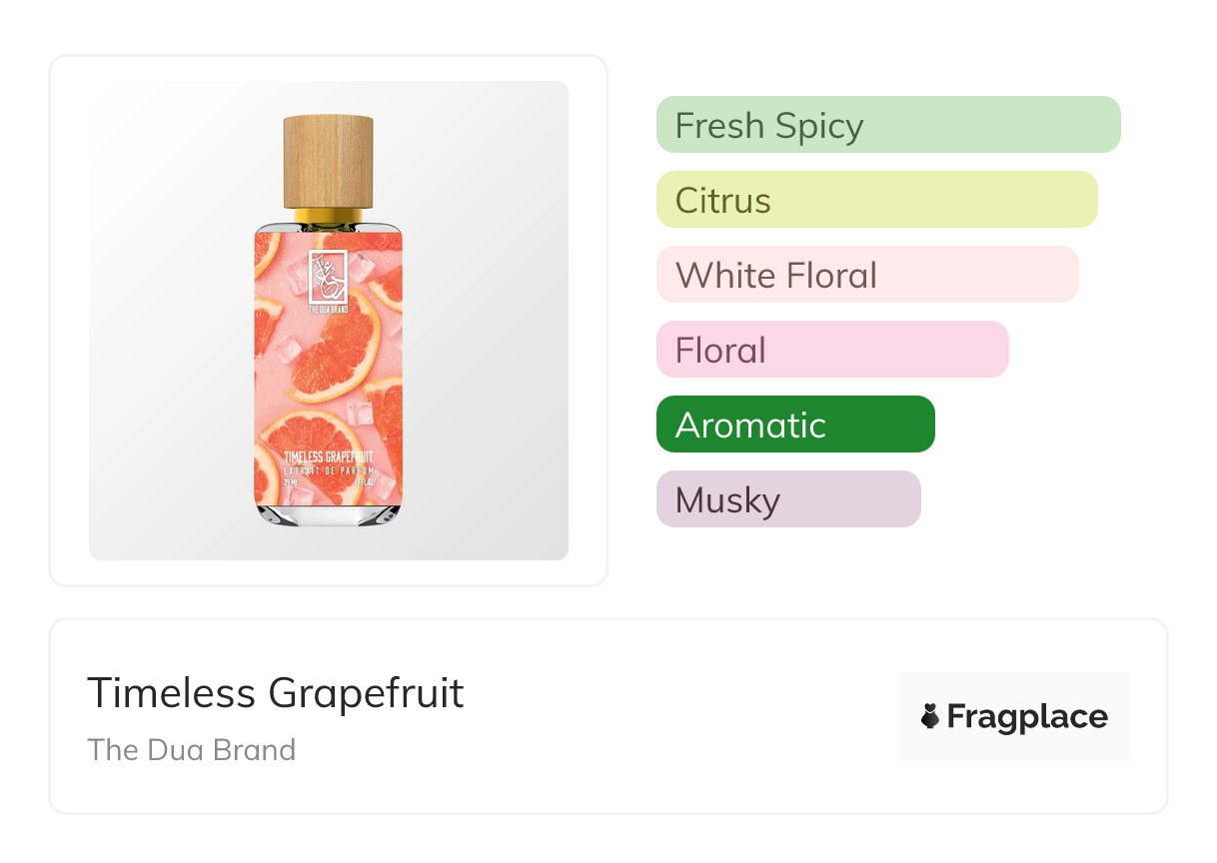Open the Timeless Grapefruit title link
This screenshot has width=1217, height=863.
point(276,692)
